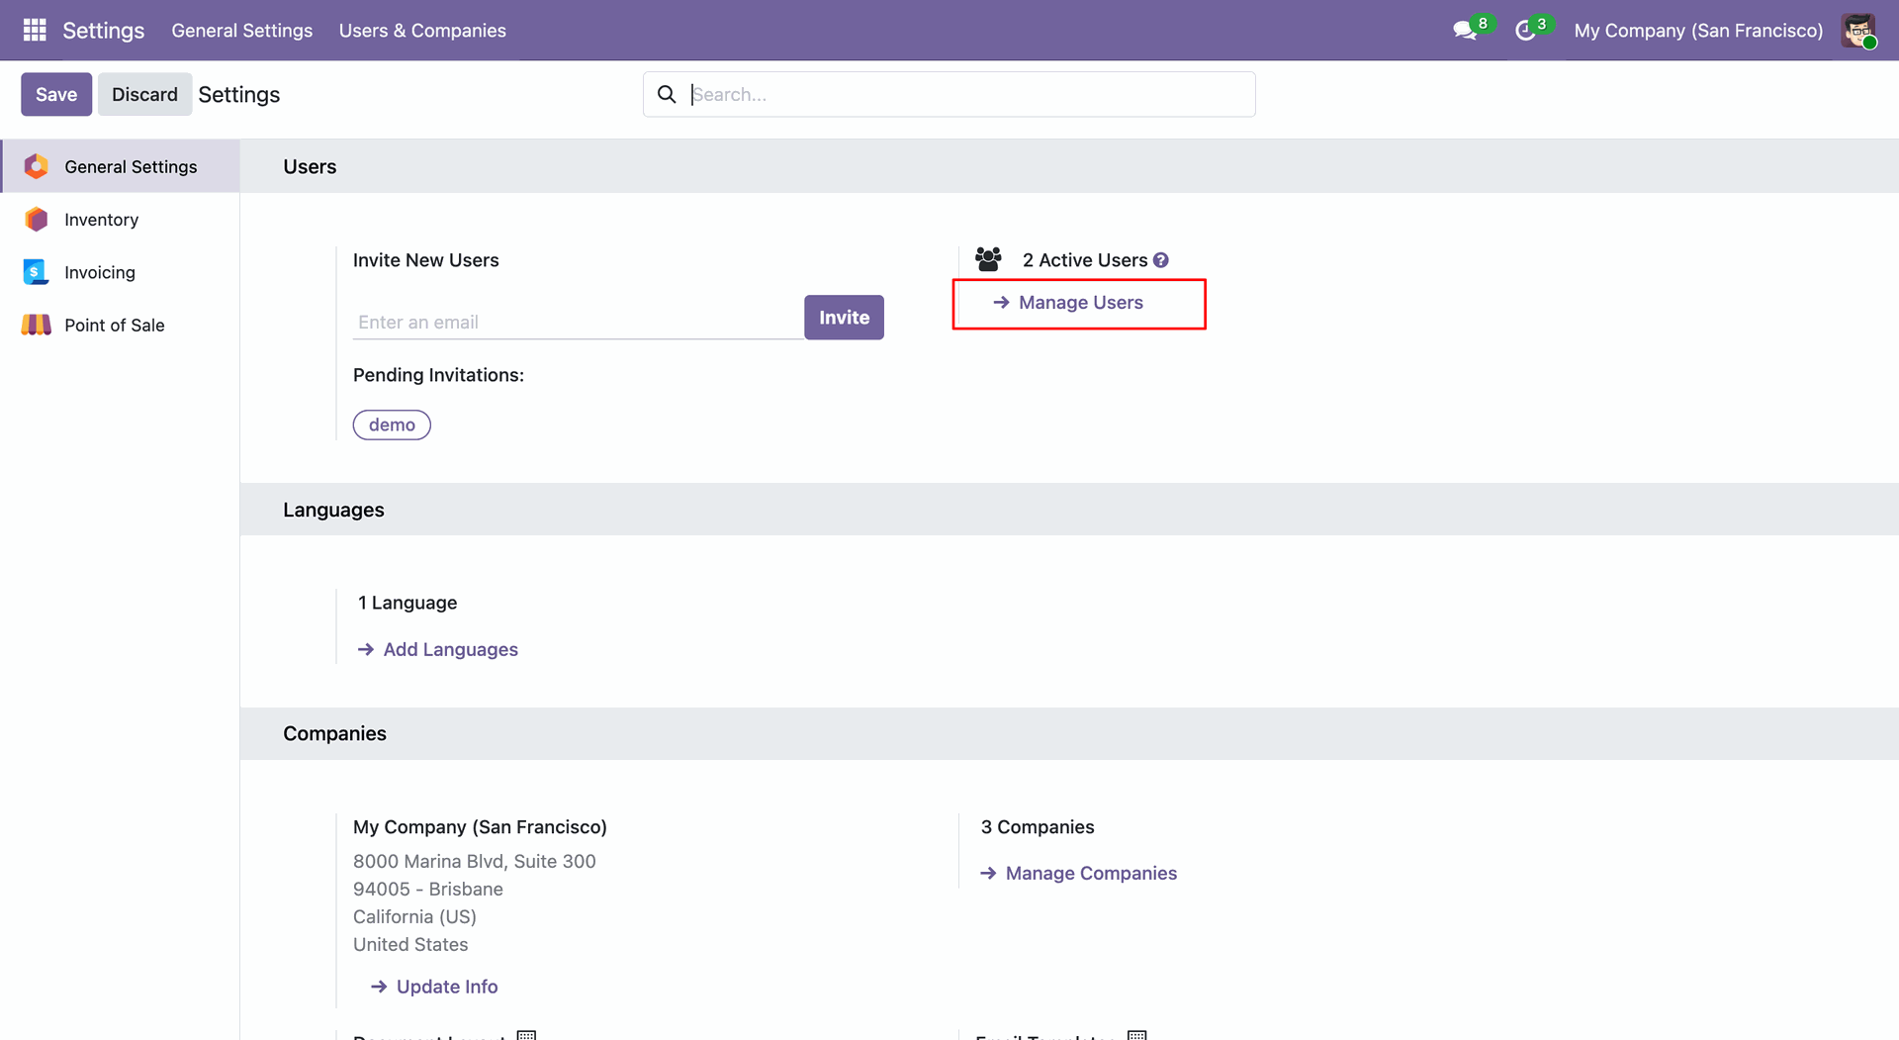1899x1040 pixels.
Task: Focus the Enter an email field
Action: click(578, 322)
